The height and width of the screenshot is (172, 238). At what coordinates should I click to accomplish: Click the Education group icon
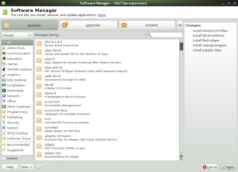click(4, 59)
